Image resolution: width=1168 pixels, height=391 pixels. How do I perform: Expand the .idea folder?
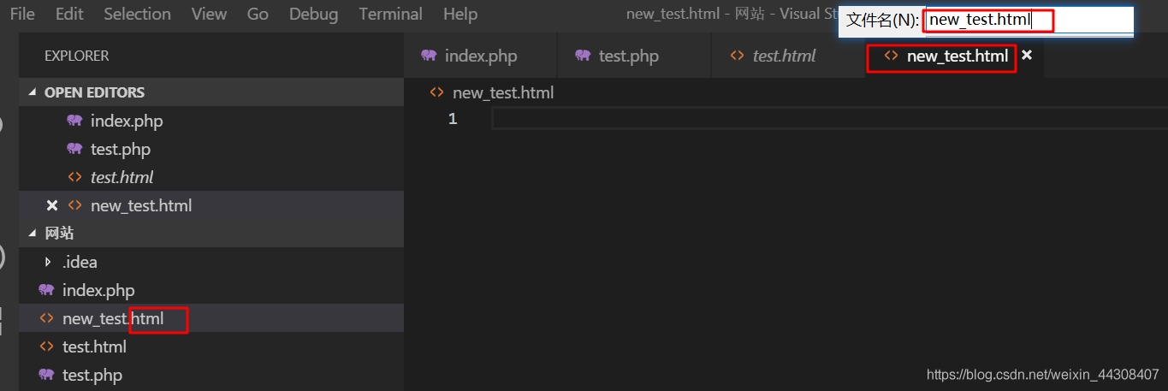pyautogui.click(x=48, y=262)
